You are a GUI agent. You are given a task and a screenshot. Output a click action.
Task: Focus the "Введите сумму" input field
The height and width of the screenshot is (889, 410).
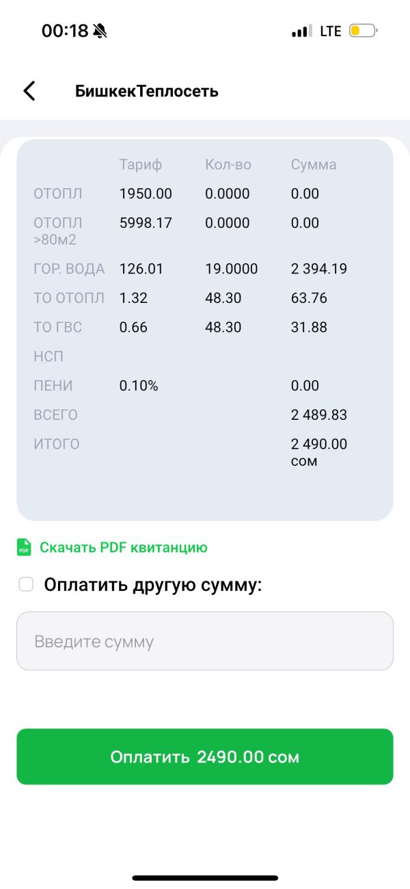click(205, 641)
